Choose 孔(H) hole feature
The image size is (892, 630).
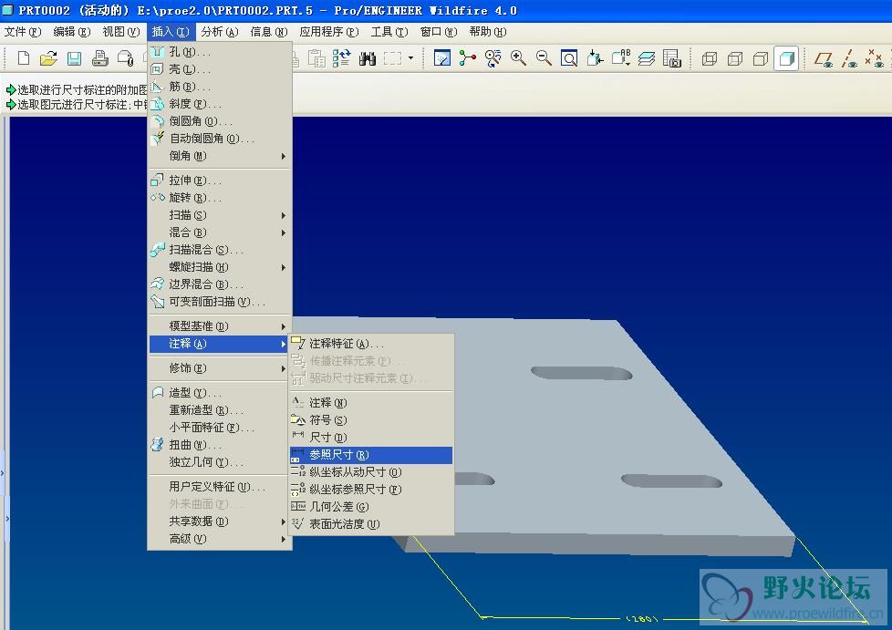pyautogui.click(x=220, y=52)
